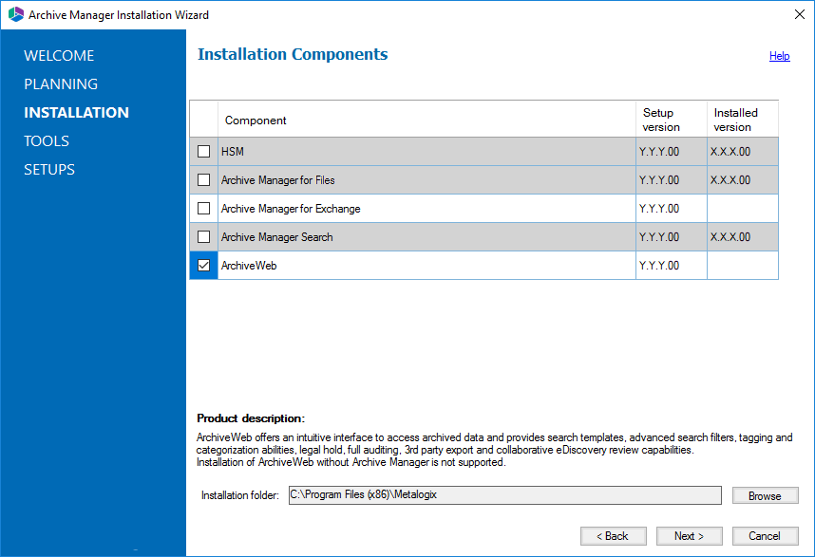This screenshot has width=815, height=557.
Task: Click Archive Manager for Files installed version cell
Action: [x=743, y=180]
